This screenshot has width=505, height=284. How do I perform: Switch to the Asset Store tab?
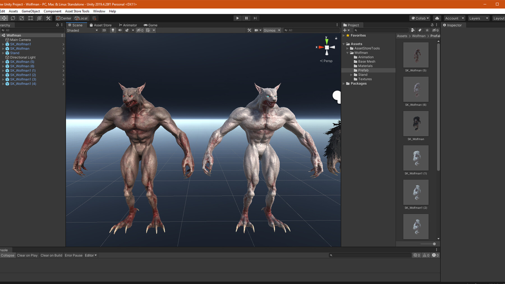point(100,25)
